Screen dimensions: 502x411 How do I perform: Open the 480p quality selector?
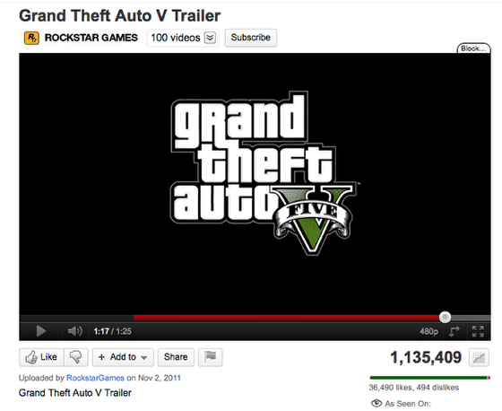coord(428,331)
